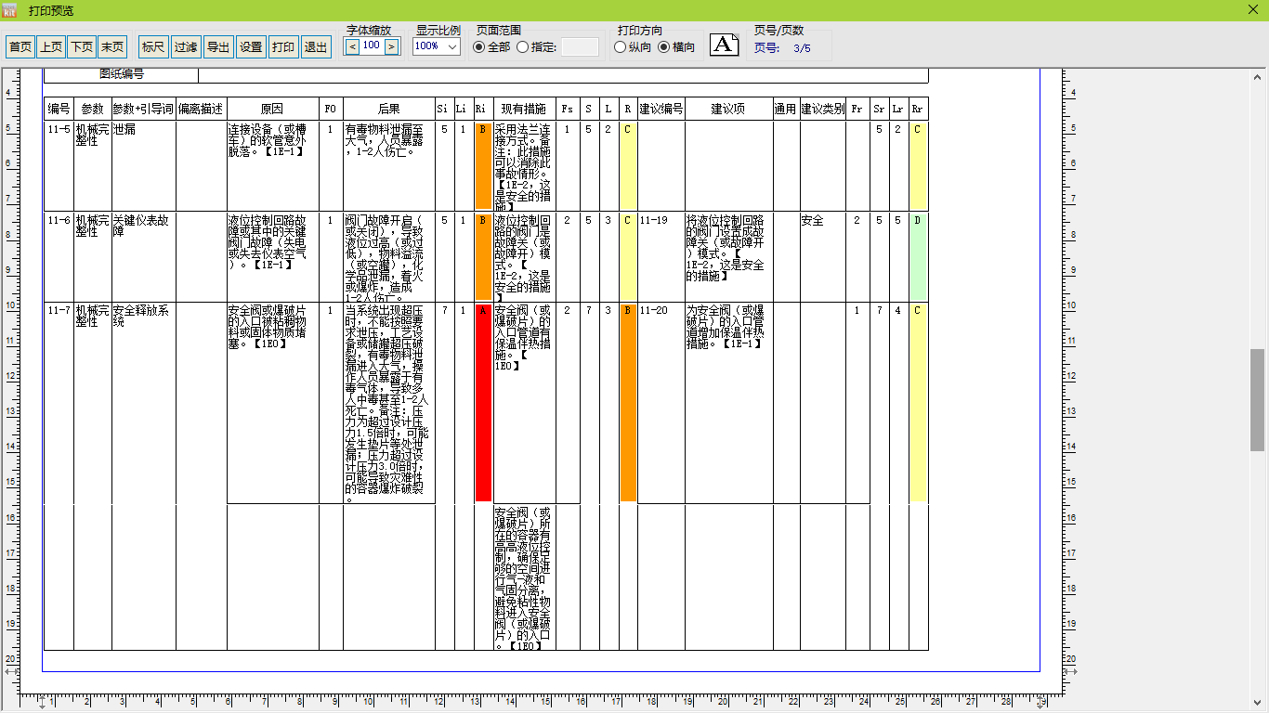Open the 过滤 filter button
The width and height of the screenshot is (1269, 713).
click(186, 46)
